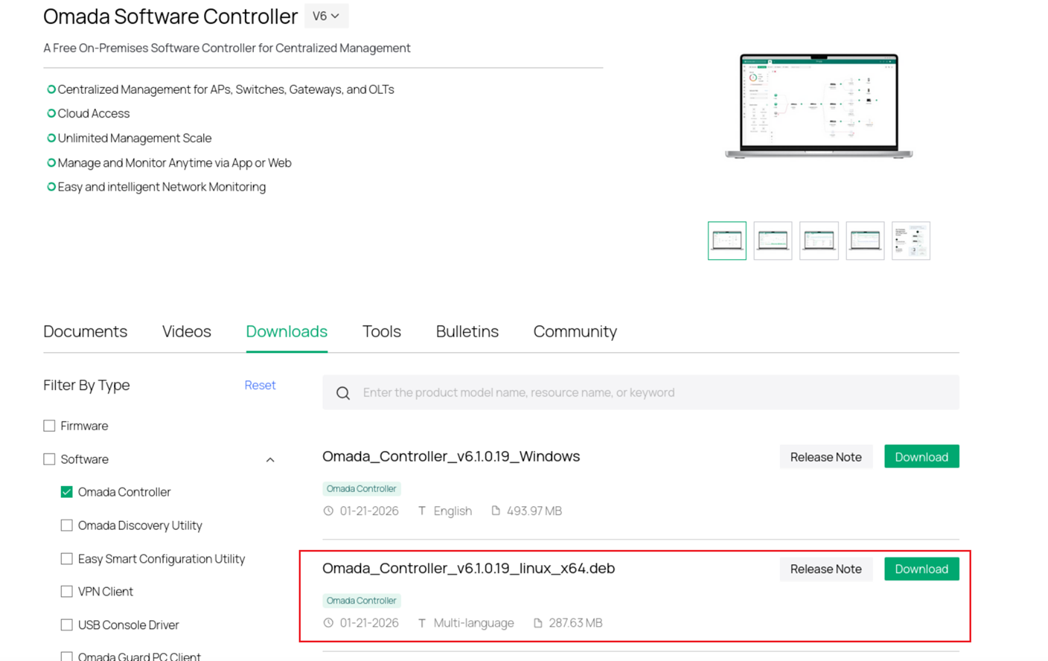The image size is (1048, 661).
Task: Click the language icon next to Multi-language
Action: tap(421, 623)
